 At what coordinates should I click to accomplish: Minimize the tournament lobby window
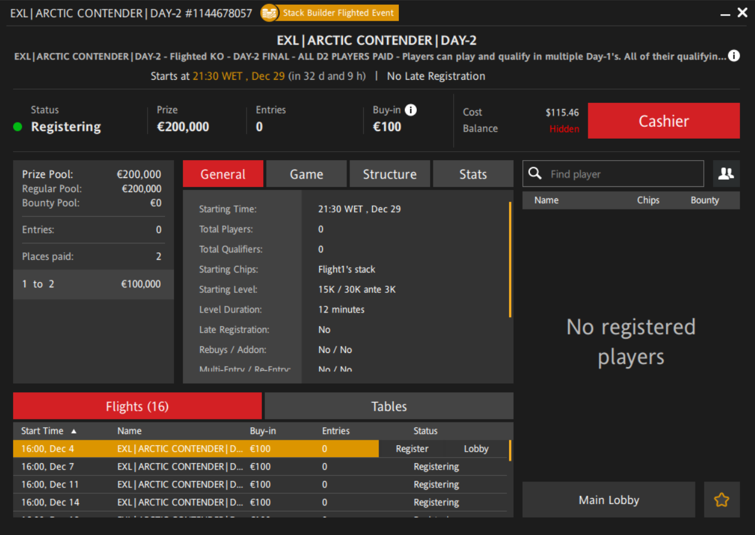point(725,14)
